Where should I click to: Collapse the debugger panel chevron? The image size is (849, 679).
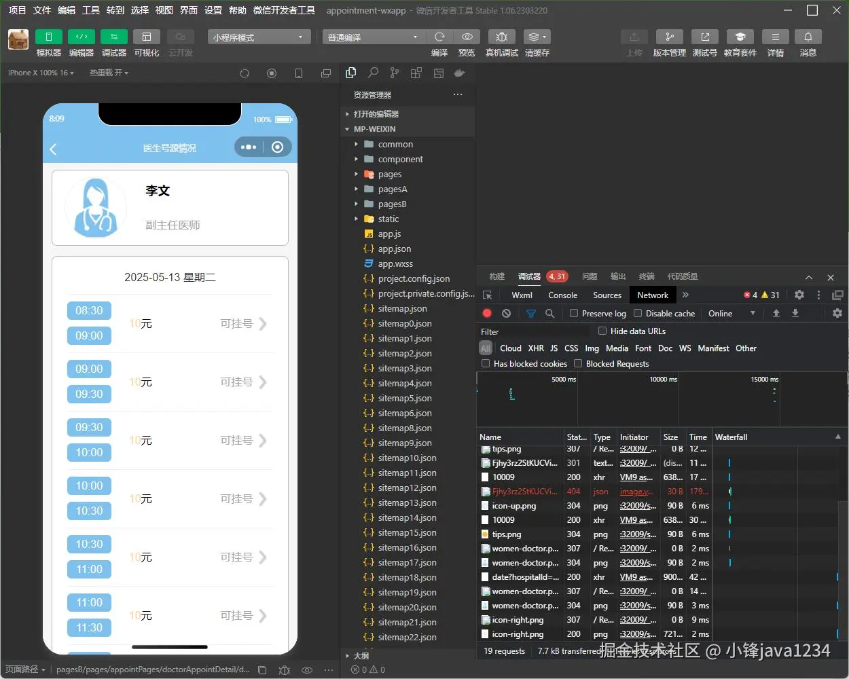(809, 277)
